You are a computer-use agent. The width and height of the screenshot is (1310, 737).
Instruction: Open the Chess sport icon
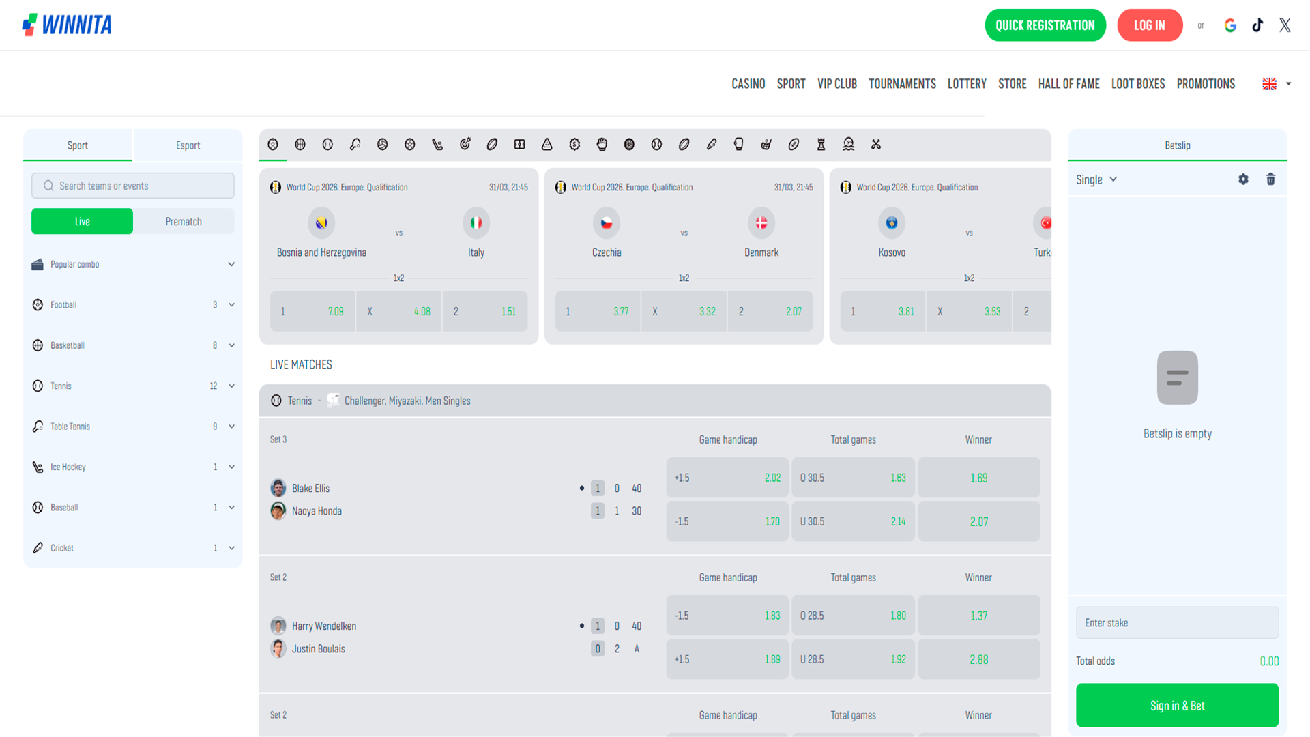[819, 145]
